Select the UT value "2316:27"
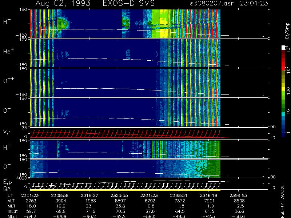 [89, 195]
